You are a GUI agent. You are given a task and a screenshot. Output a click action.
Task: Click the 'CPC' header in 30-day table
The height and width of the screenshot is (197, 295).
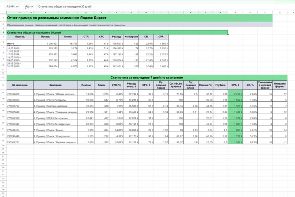click(x=102, y=37)
